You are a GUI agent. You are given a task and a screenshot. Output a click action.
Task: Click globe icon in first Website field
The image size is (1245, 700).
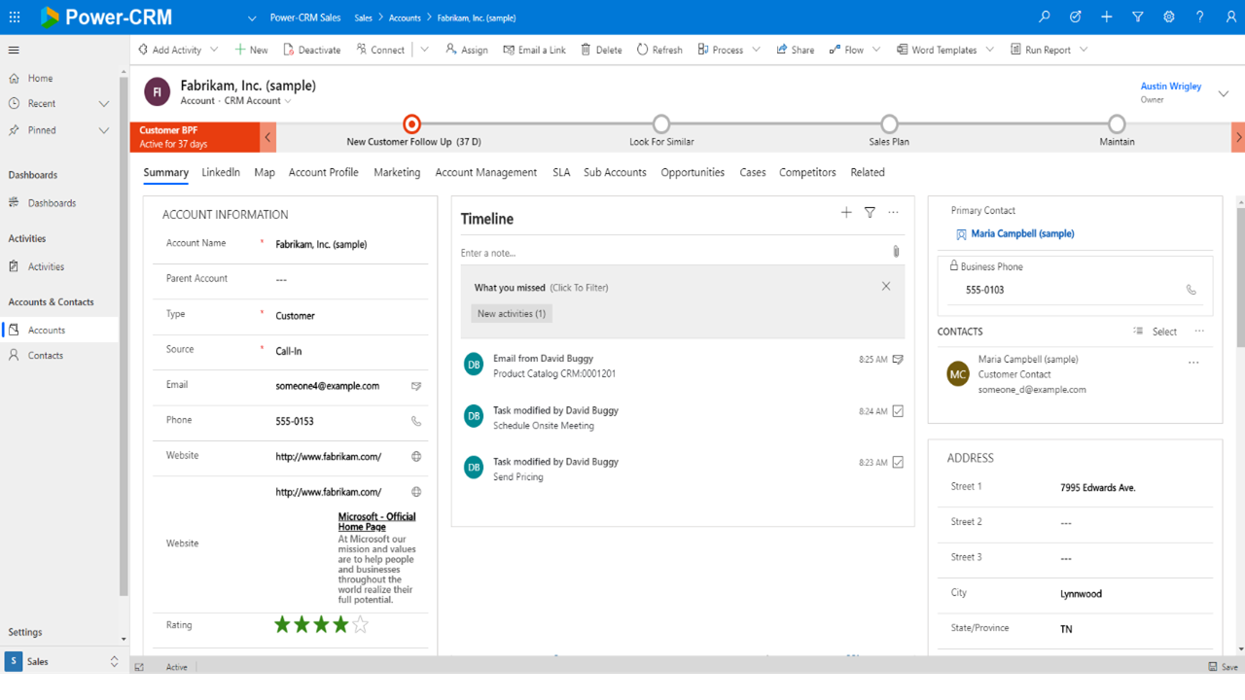click(416, 456)
